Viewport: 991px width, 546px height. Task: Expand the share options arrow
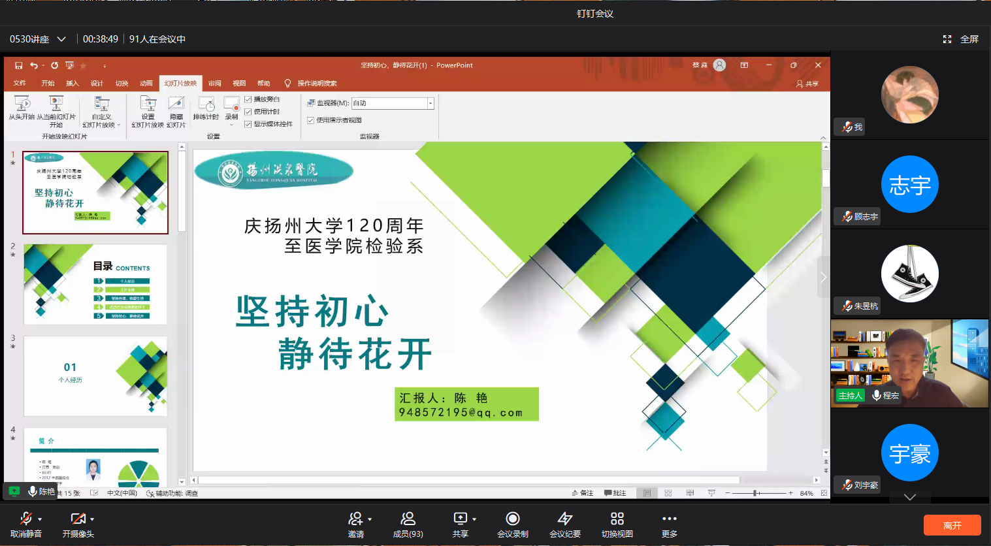pyautogui.click(x=474, y=519)
